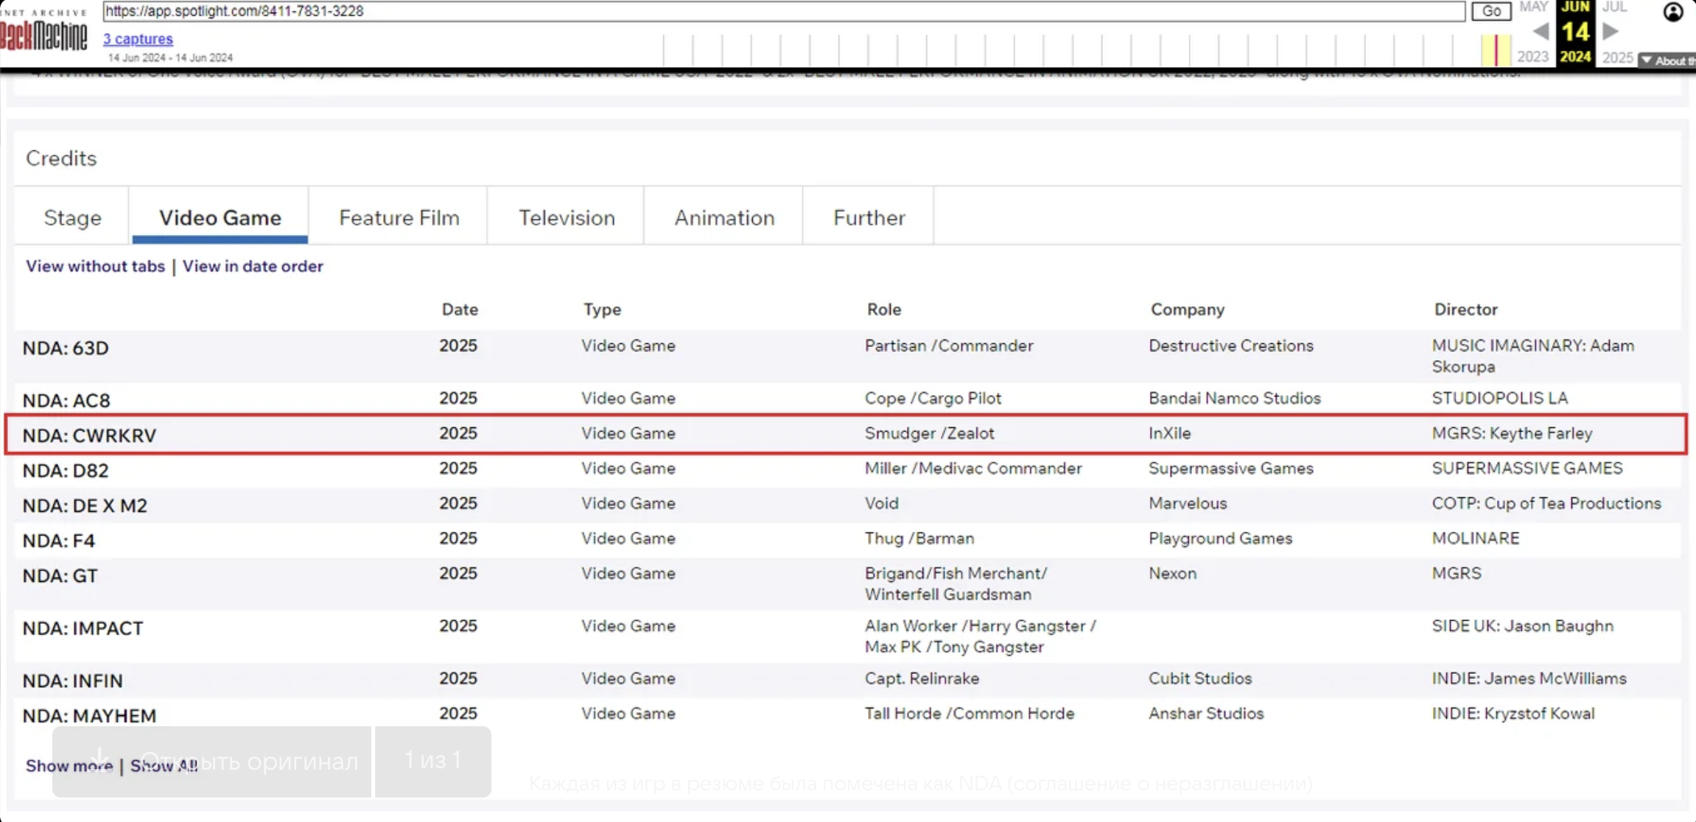Select the 2023 year in timeline
This screenshot has height=822, width=1696.
(1532, 57)
